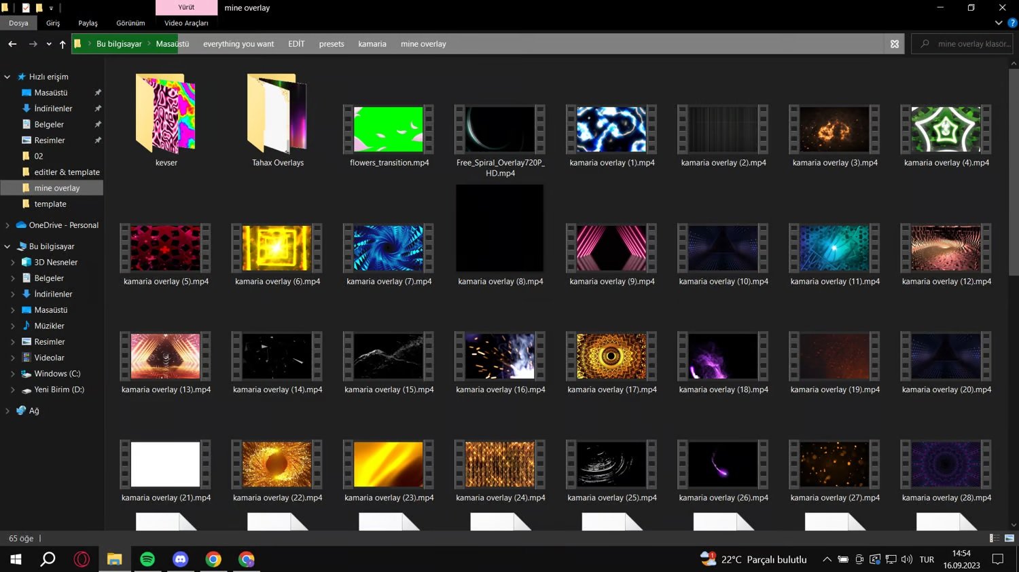Open the Video Araçları ribbon tab
The width and height of the screenshot is (1019, 572).
186,23
